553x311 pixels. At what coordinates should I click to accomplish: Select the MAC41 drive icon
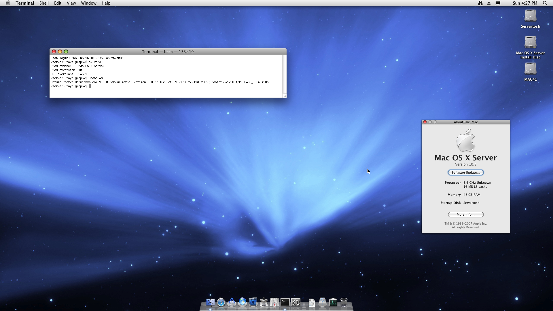tap(530, 72)
